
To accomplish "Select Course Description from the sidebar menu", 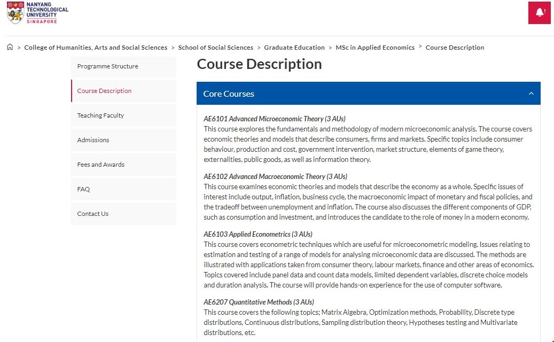I will tap(104, 91).
